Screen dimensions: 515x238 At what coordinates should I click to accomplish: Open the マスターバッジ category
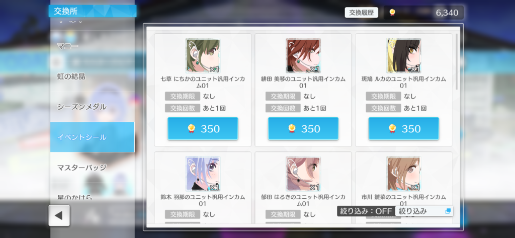click(x=93, y=168)
